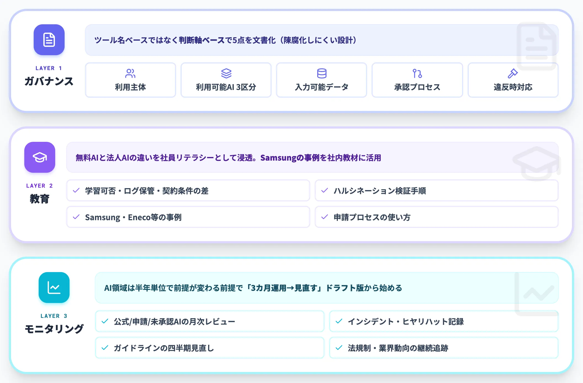
Task: Click the 教育 layer title
Action: 39,199
